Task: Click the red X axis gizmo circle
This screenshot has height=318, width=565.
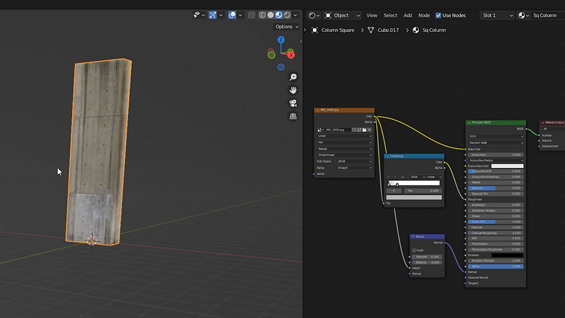Action: [x=291, y=55]
